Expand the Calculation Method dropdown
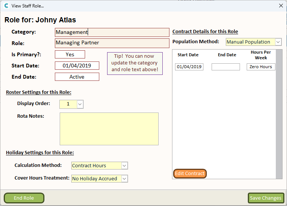Screen dimensions: 287x206 point(124,166)
